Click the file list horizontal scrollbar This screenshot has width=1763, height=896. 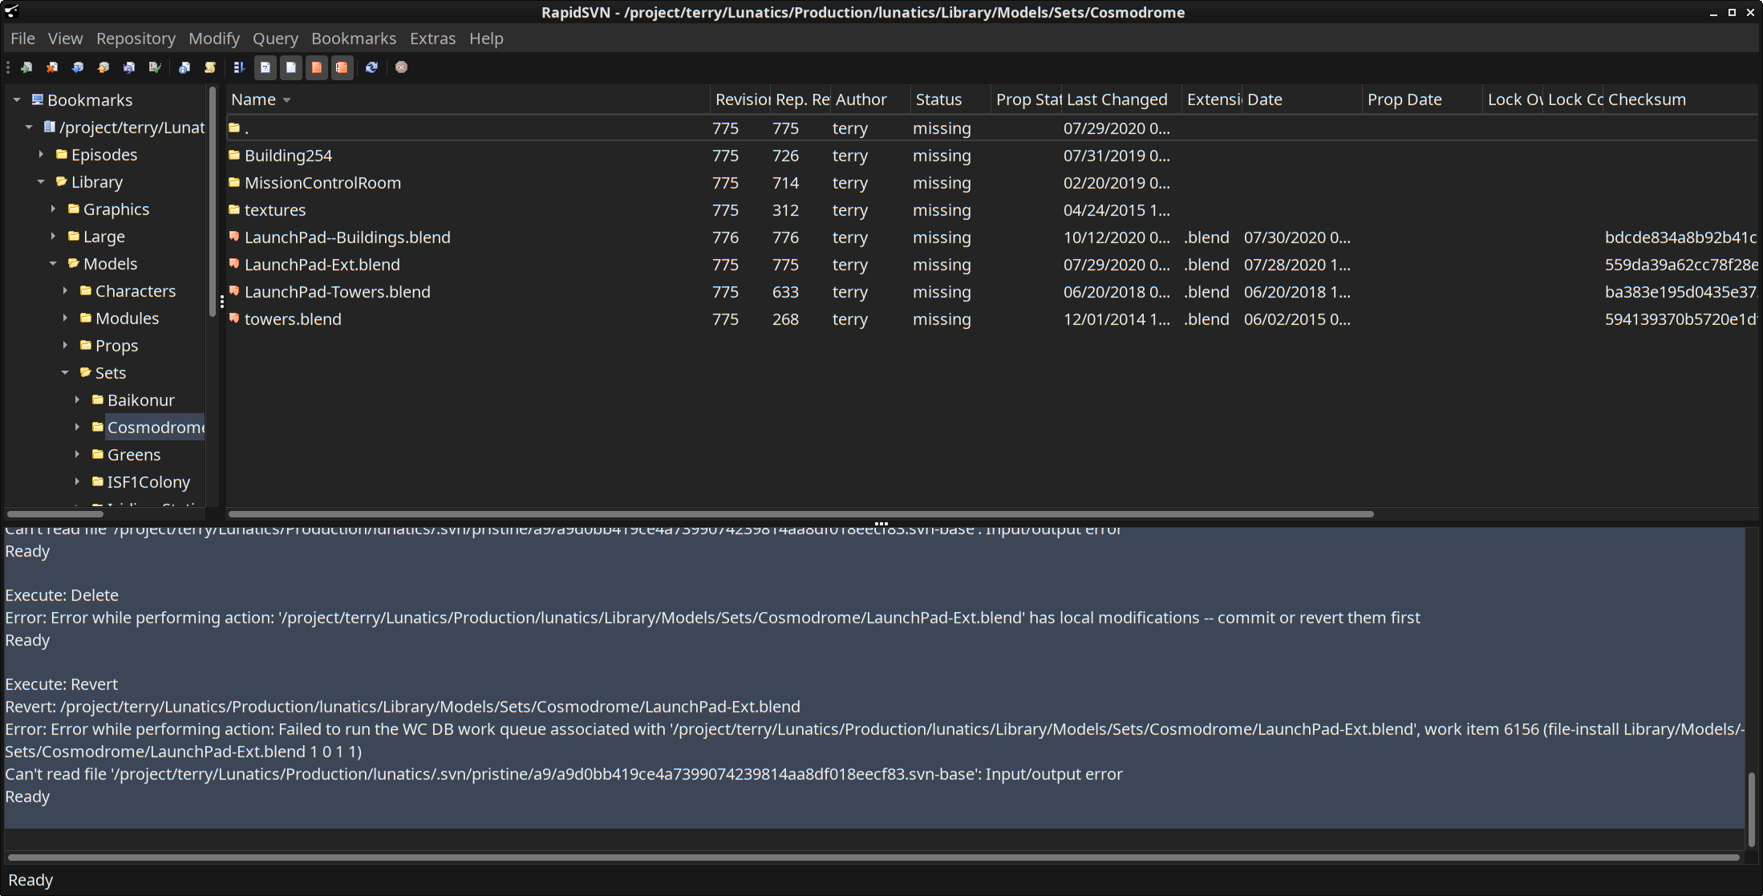tap(800, 514)
